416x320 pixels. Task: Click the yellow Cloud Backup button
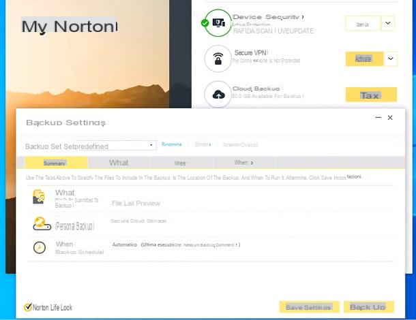coord(371,95)
